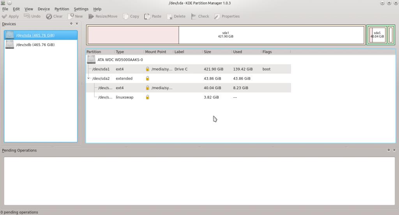Click lock icon on /dev/sda1 row
This screenshot has width=399, height=215.
click(148, 69)
